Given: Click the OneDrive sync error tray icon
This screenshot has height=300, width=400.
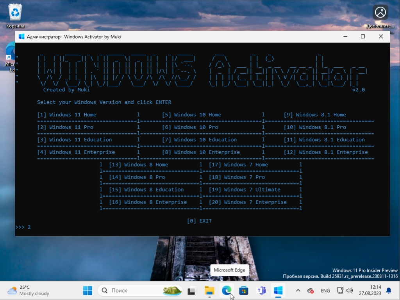Looking at the screenshot, I should click(x=311, y=291).
